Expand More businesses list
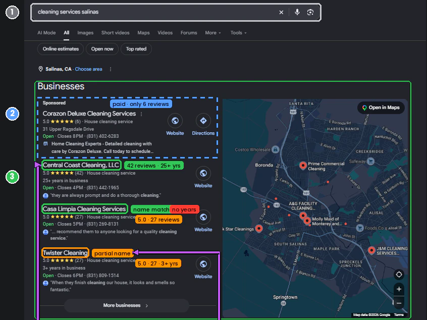The width and height of the screenshot is (427, 320). pos(126,305)
